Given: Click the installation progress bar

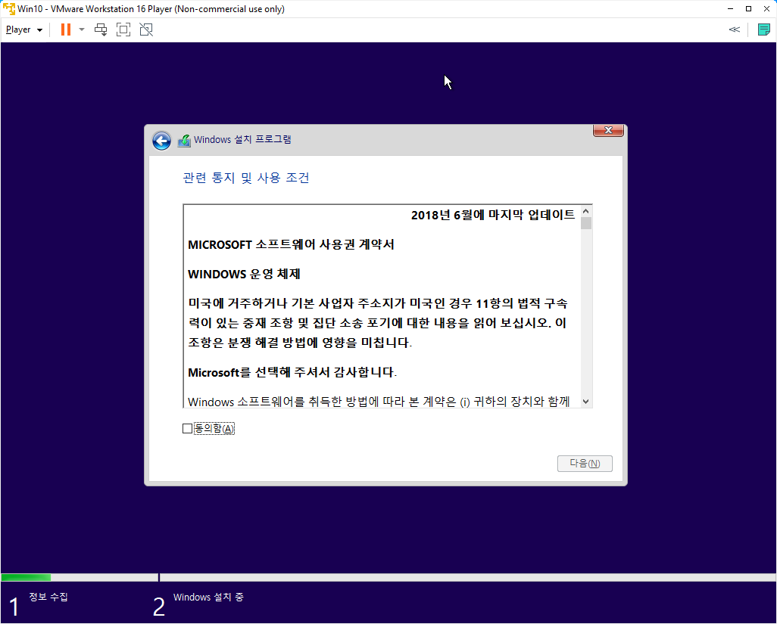Looking at the screenshot, I should click(x=388, y=578).
